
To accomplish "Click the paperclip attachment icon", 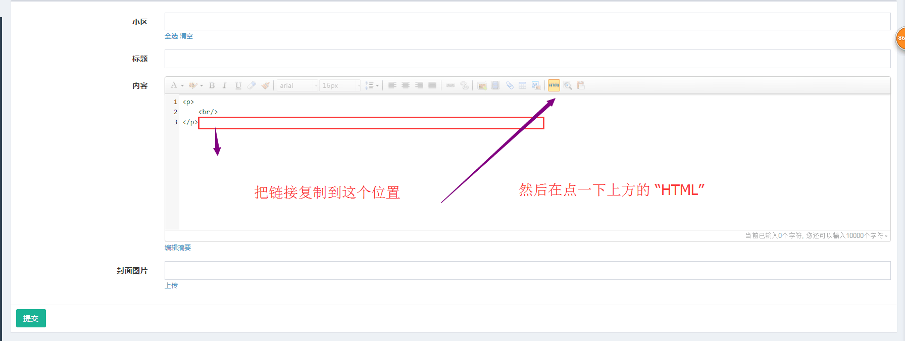I will [x=510, y=85].
